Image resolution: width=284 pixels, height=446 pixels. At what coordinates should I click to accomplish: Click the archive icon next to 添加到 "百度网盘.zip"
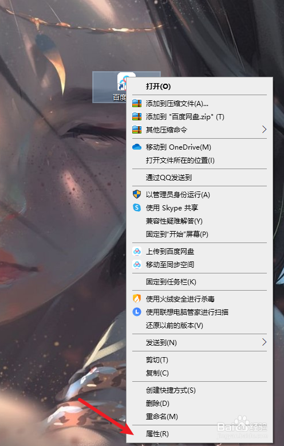[x=137, y=116]
